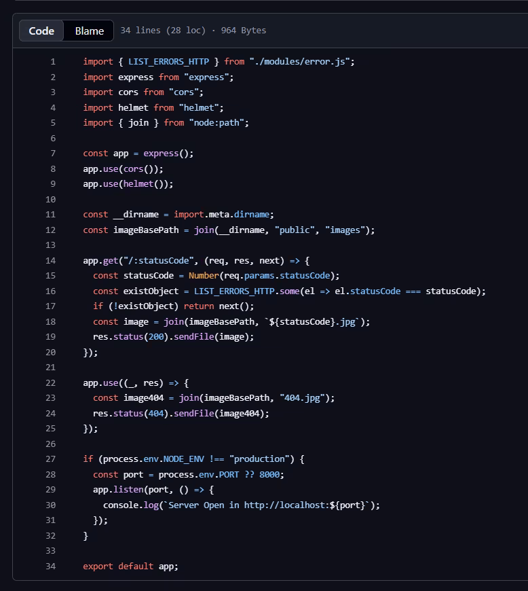Click console.log on line 30
This screenshot has height=591, width=528.
click(x=131, y=505)
